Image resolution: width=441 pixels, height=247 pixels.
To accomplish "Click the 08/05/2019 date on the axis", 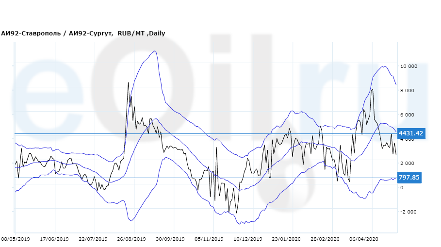I will (16, 239).
